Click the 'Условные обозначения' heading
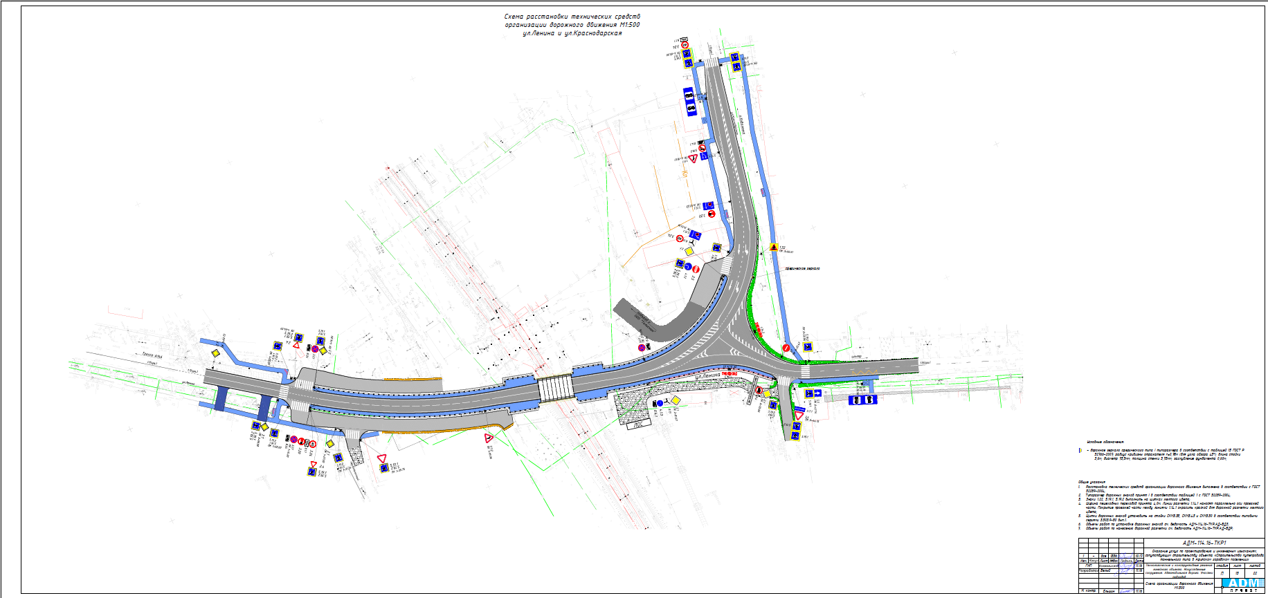 click(x=1105, y=442)
